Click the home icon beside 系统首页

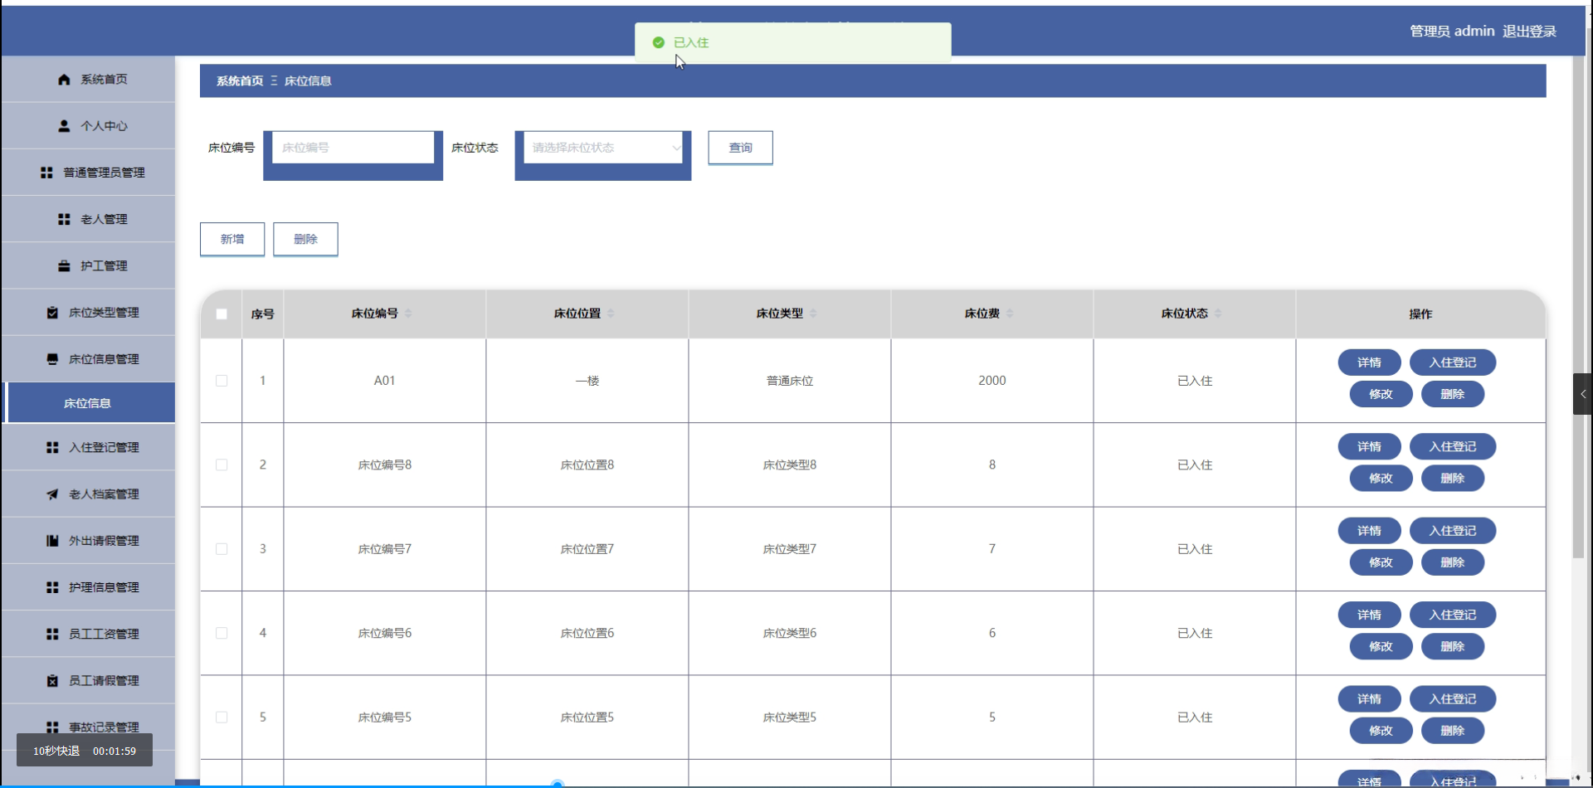point(64,80)
